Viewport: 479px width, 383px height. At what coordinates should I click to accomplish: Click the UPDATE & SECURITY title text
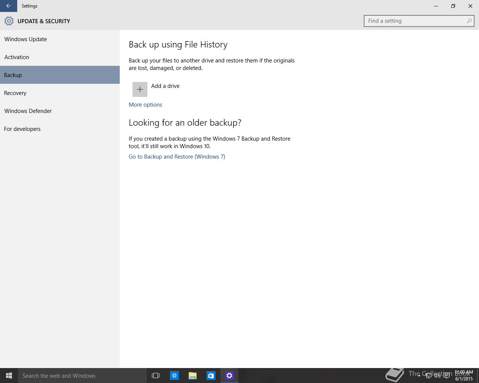[x=44, y=21]
